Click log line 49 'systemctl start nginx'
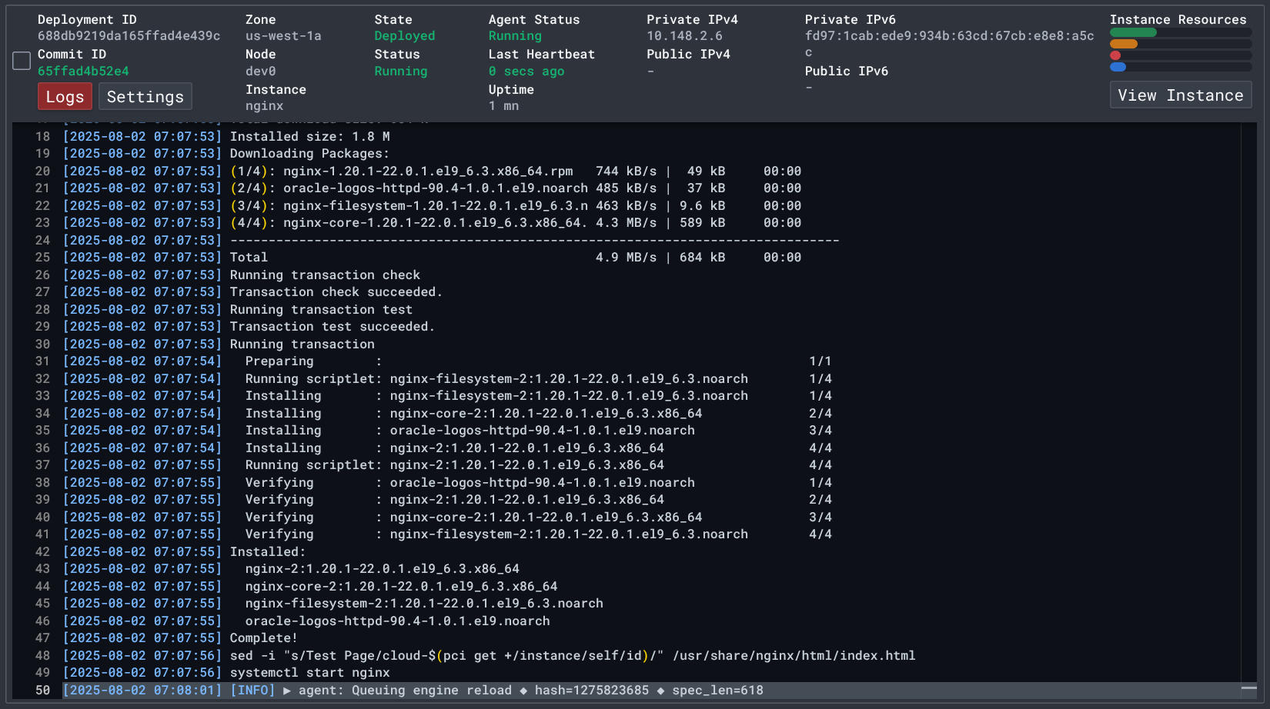The image size is (1270, 709). (309, 673)
